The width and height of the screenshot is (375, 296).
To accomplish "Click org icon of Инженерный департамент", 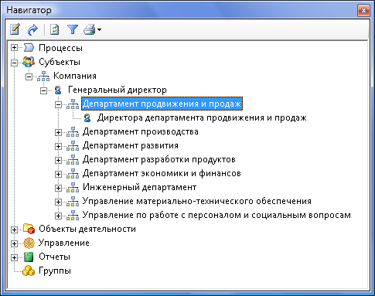I will click(73, 187).
